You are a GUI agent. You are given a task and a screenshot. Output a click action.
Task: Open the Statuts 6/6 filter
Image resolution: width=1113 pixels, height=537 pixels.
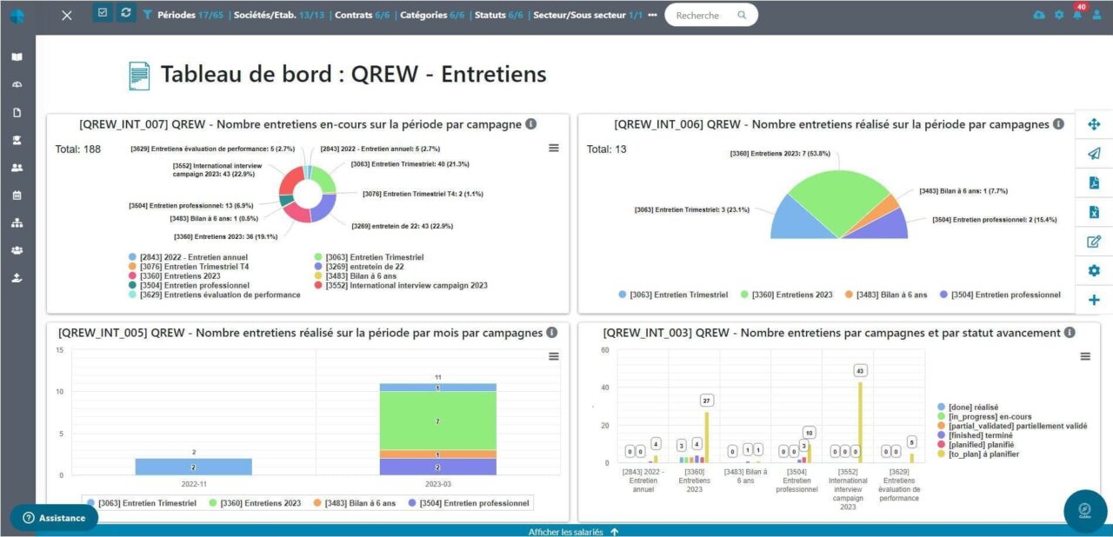(499, 15)
